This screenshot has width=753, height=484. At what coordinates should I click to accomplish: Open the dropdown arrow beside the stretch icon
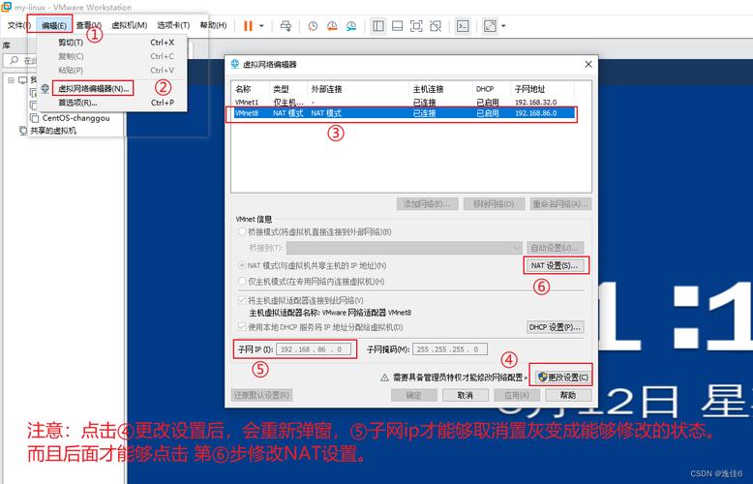coord(503,26)
